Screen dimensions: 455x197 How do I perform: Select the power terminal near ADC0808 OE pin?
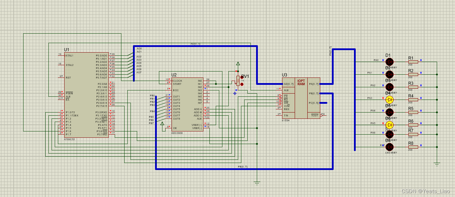162,123
